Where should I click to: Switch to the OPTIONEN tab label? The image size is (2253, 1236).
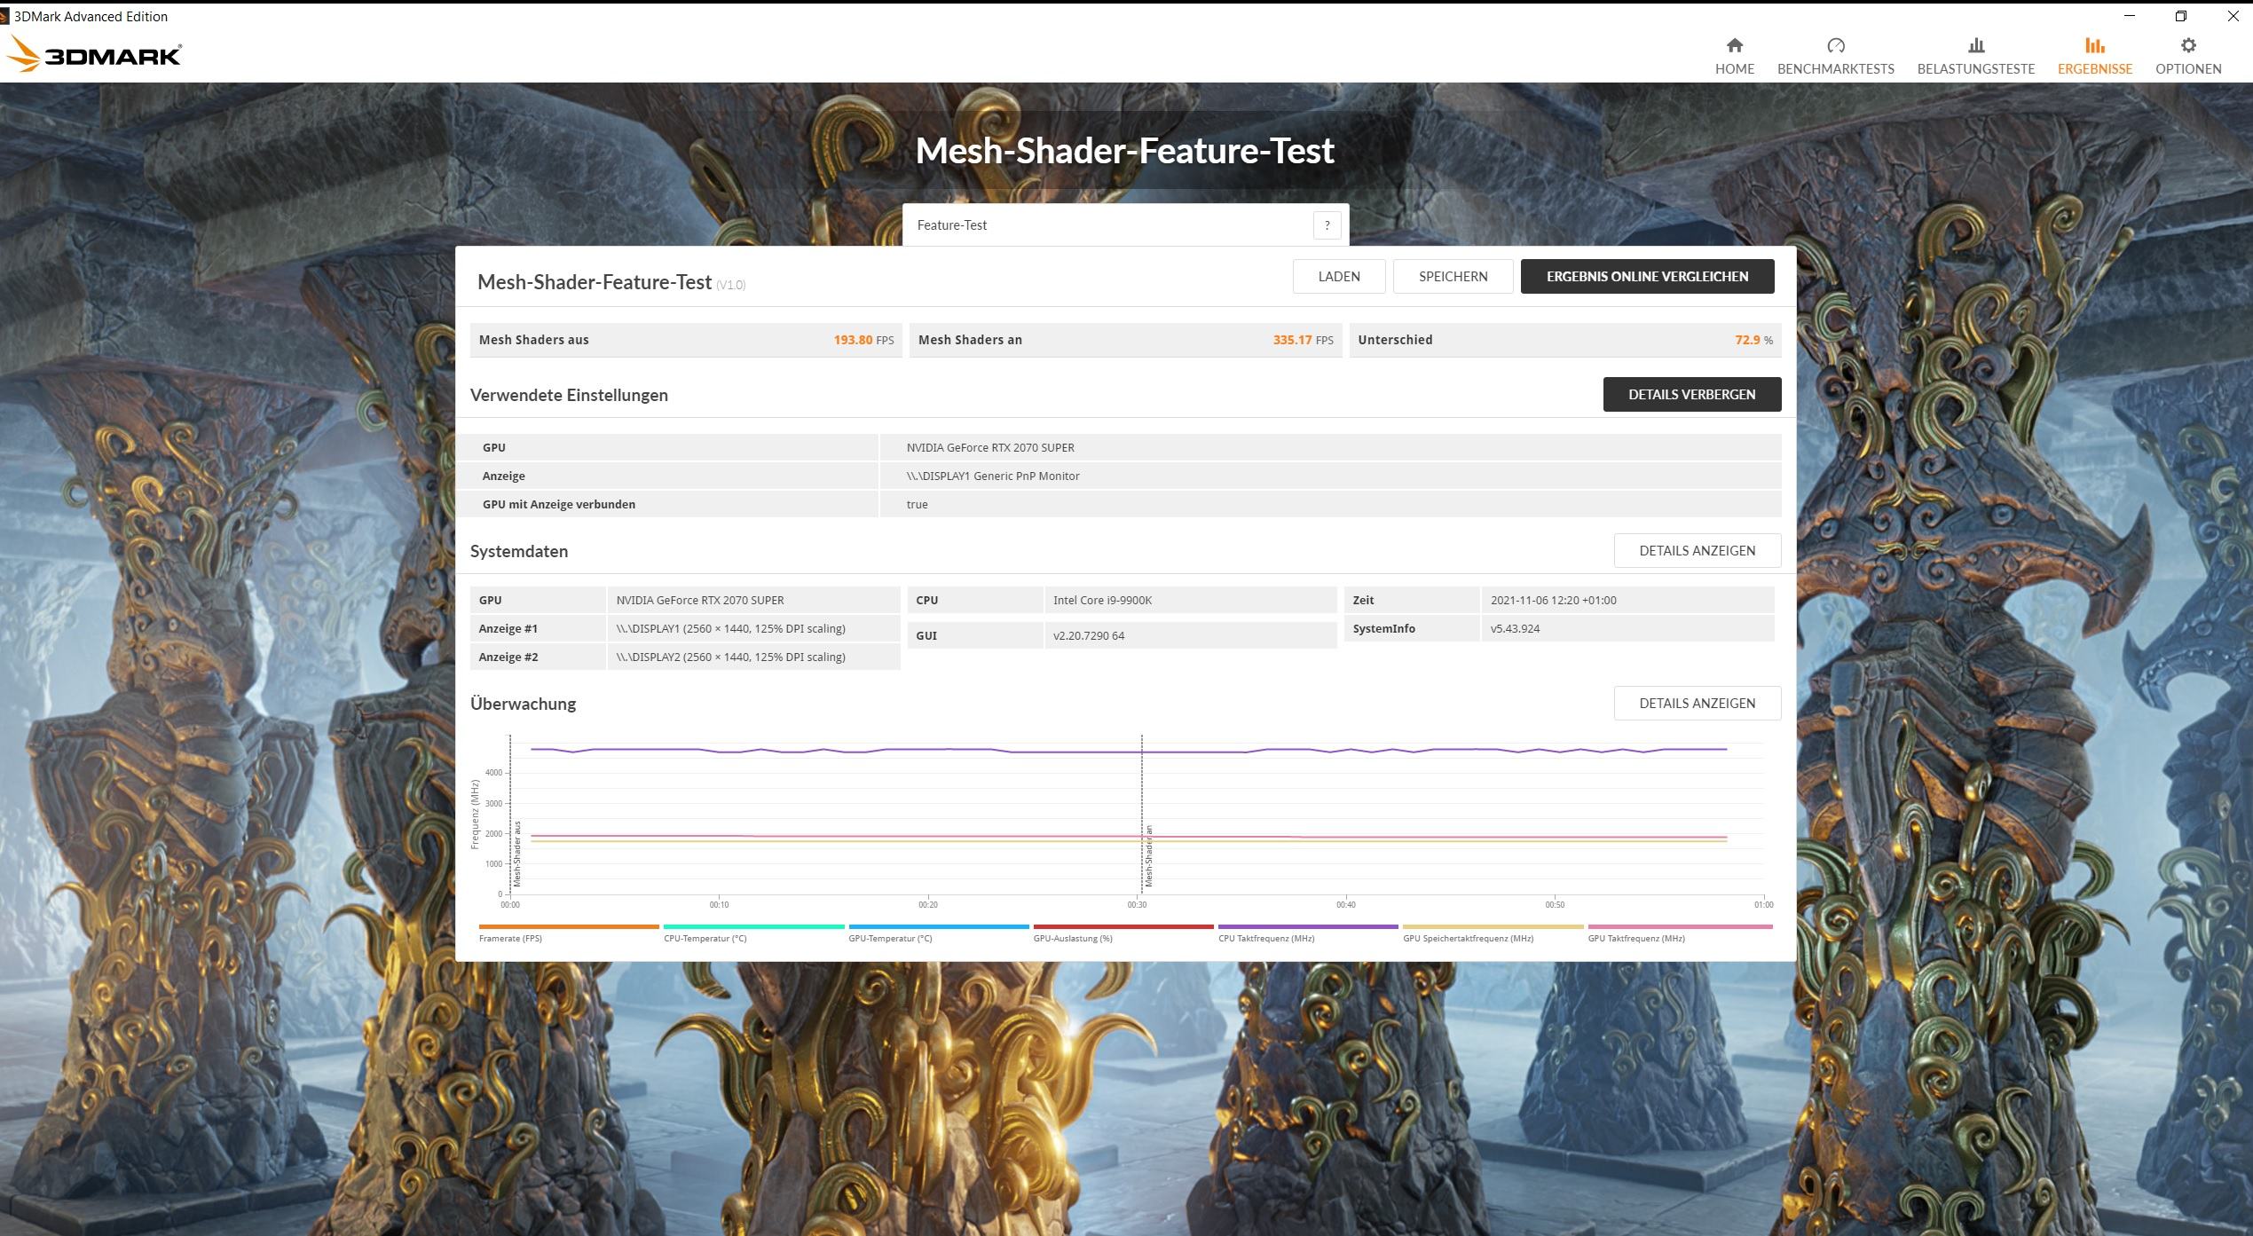(2188, 69)
